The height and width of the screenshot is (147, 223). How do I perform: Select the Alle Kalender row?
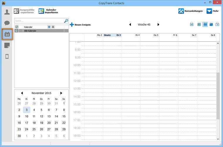click(x=41, y=31)
